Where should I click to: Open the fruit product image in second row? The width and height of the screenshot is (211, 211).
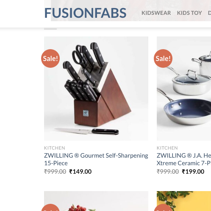96,201
